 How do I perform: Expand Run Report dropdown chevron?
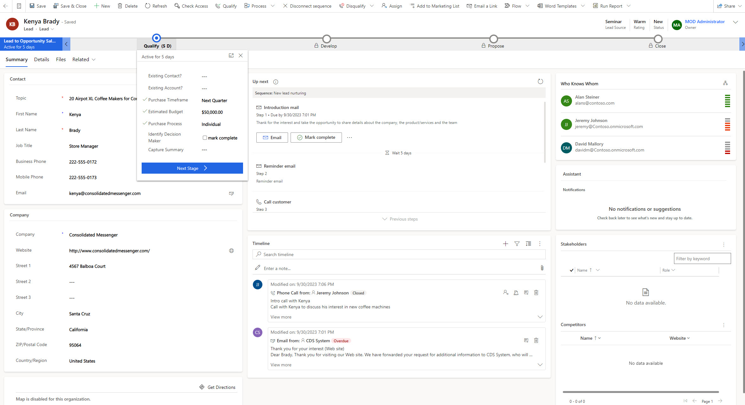629,6
